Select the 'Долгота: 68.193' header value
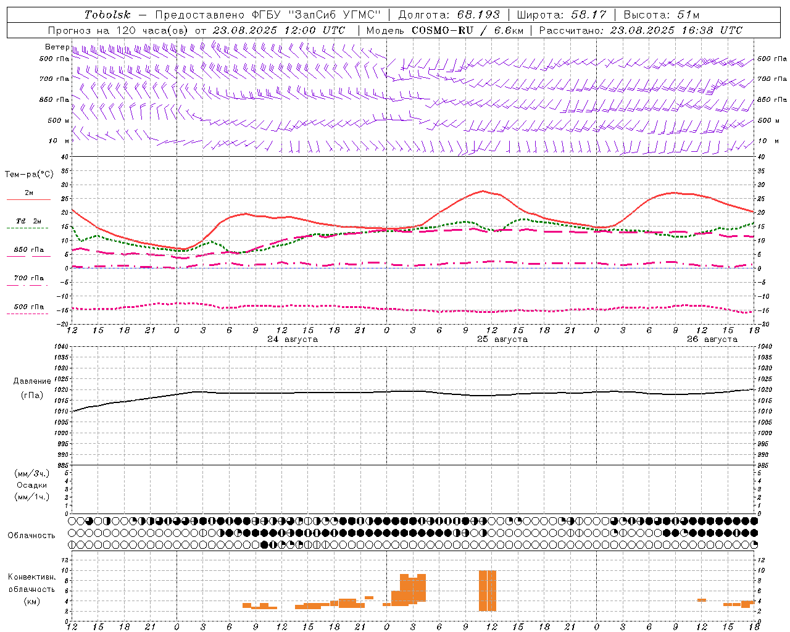 tap(449, 15)
